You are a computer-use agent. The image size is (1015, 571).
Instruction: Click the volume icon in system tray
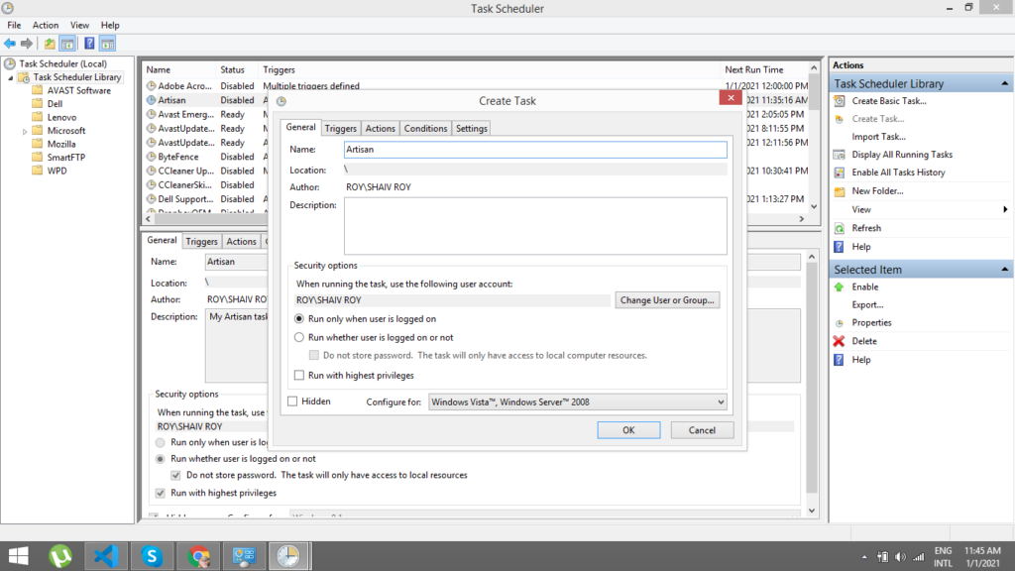(x=900, y=557)
